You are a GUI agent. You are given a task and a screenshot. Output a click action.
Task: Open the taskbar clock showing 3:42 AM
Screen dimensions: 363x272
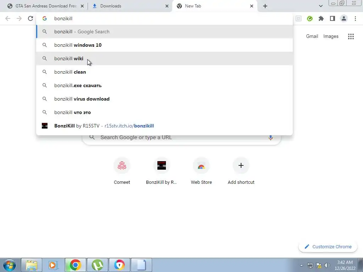[345, 265]
